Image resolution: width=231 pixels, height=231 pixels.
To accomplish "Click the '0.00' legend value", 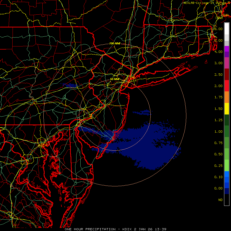I will (x=218, y=188).
